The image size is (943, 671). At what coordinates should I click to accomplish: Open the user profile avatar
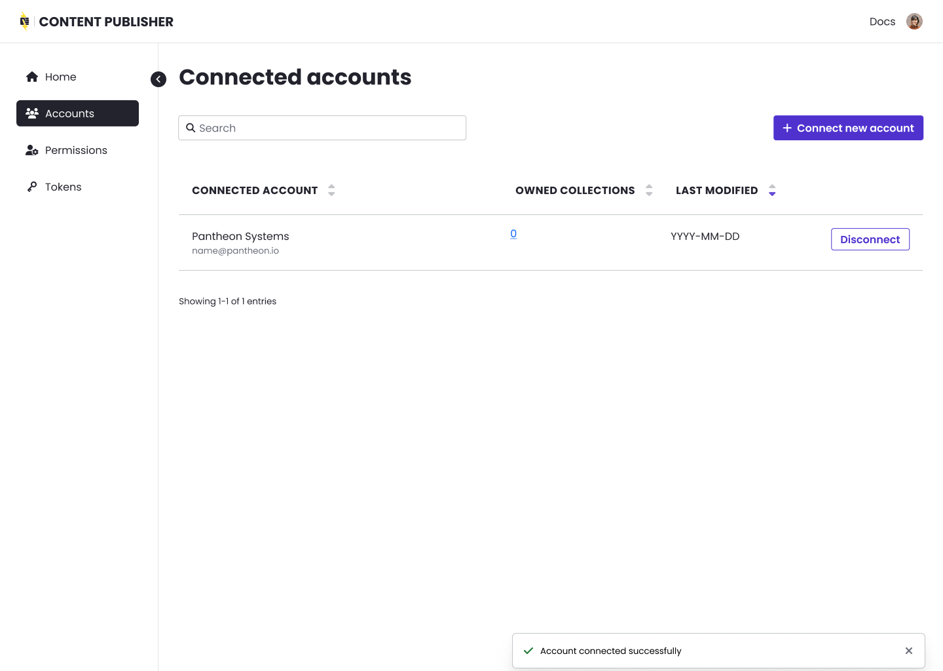(x=914, y=22)
